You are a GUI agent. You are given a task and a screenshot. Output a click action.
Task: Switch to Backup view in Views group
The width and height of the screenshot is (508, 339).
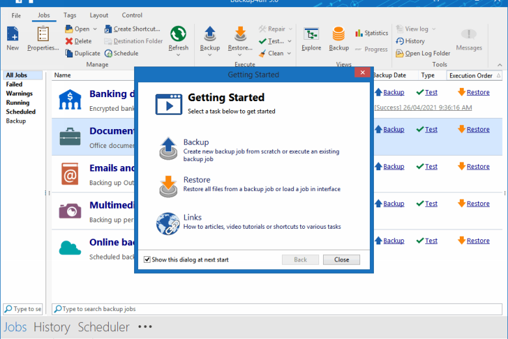coord(339,39)
